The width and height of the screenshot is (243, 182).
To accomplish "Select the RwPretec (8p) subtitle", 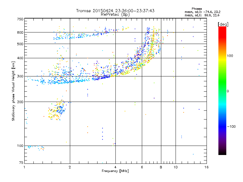I will click(115, 14).
